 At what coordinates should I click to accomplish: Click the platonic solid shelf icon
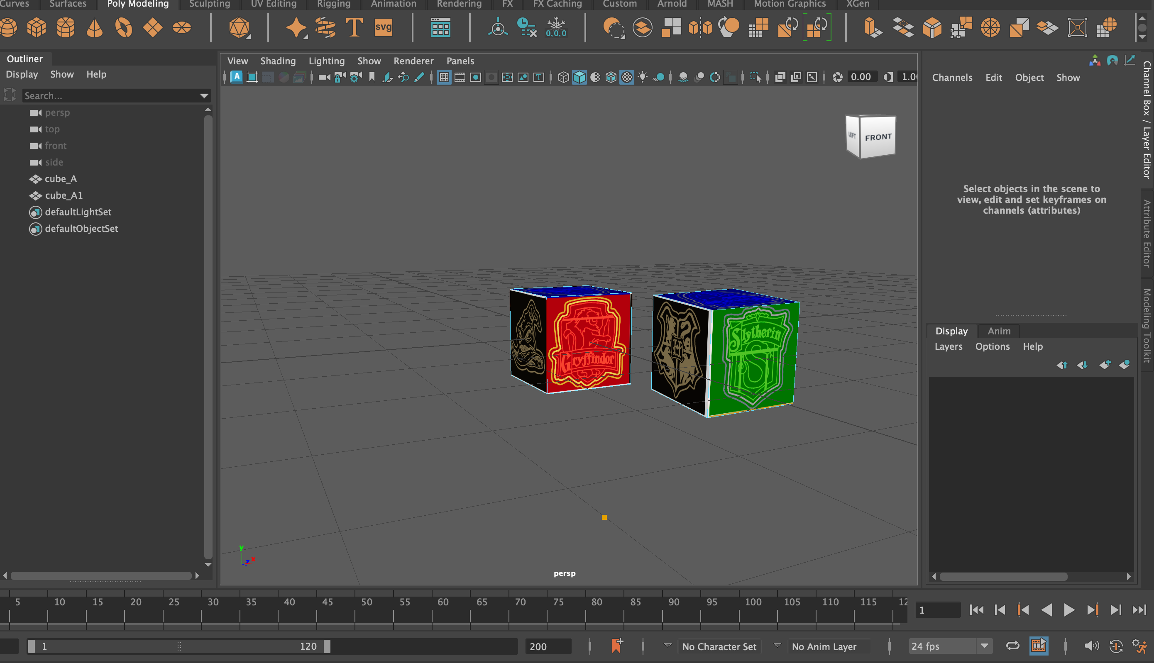point(239,28)
